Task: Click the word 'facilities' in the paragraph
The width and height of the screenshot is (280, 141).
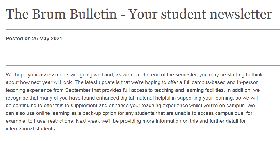Action: point(214,90)
